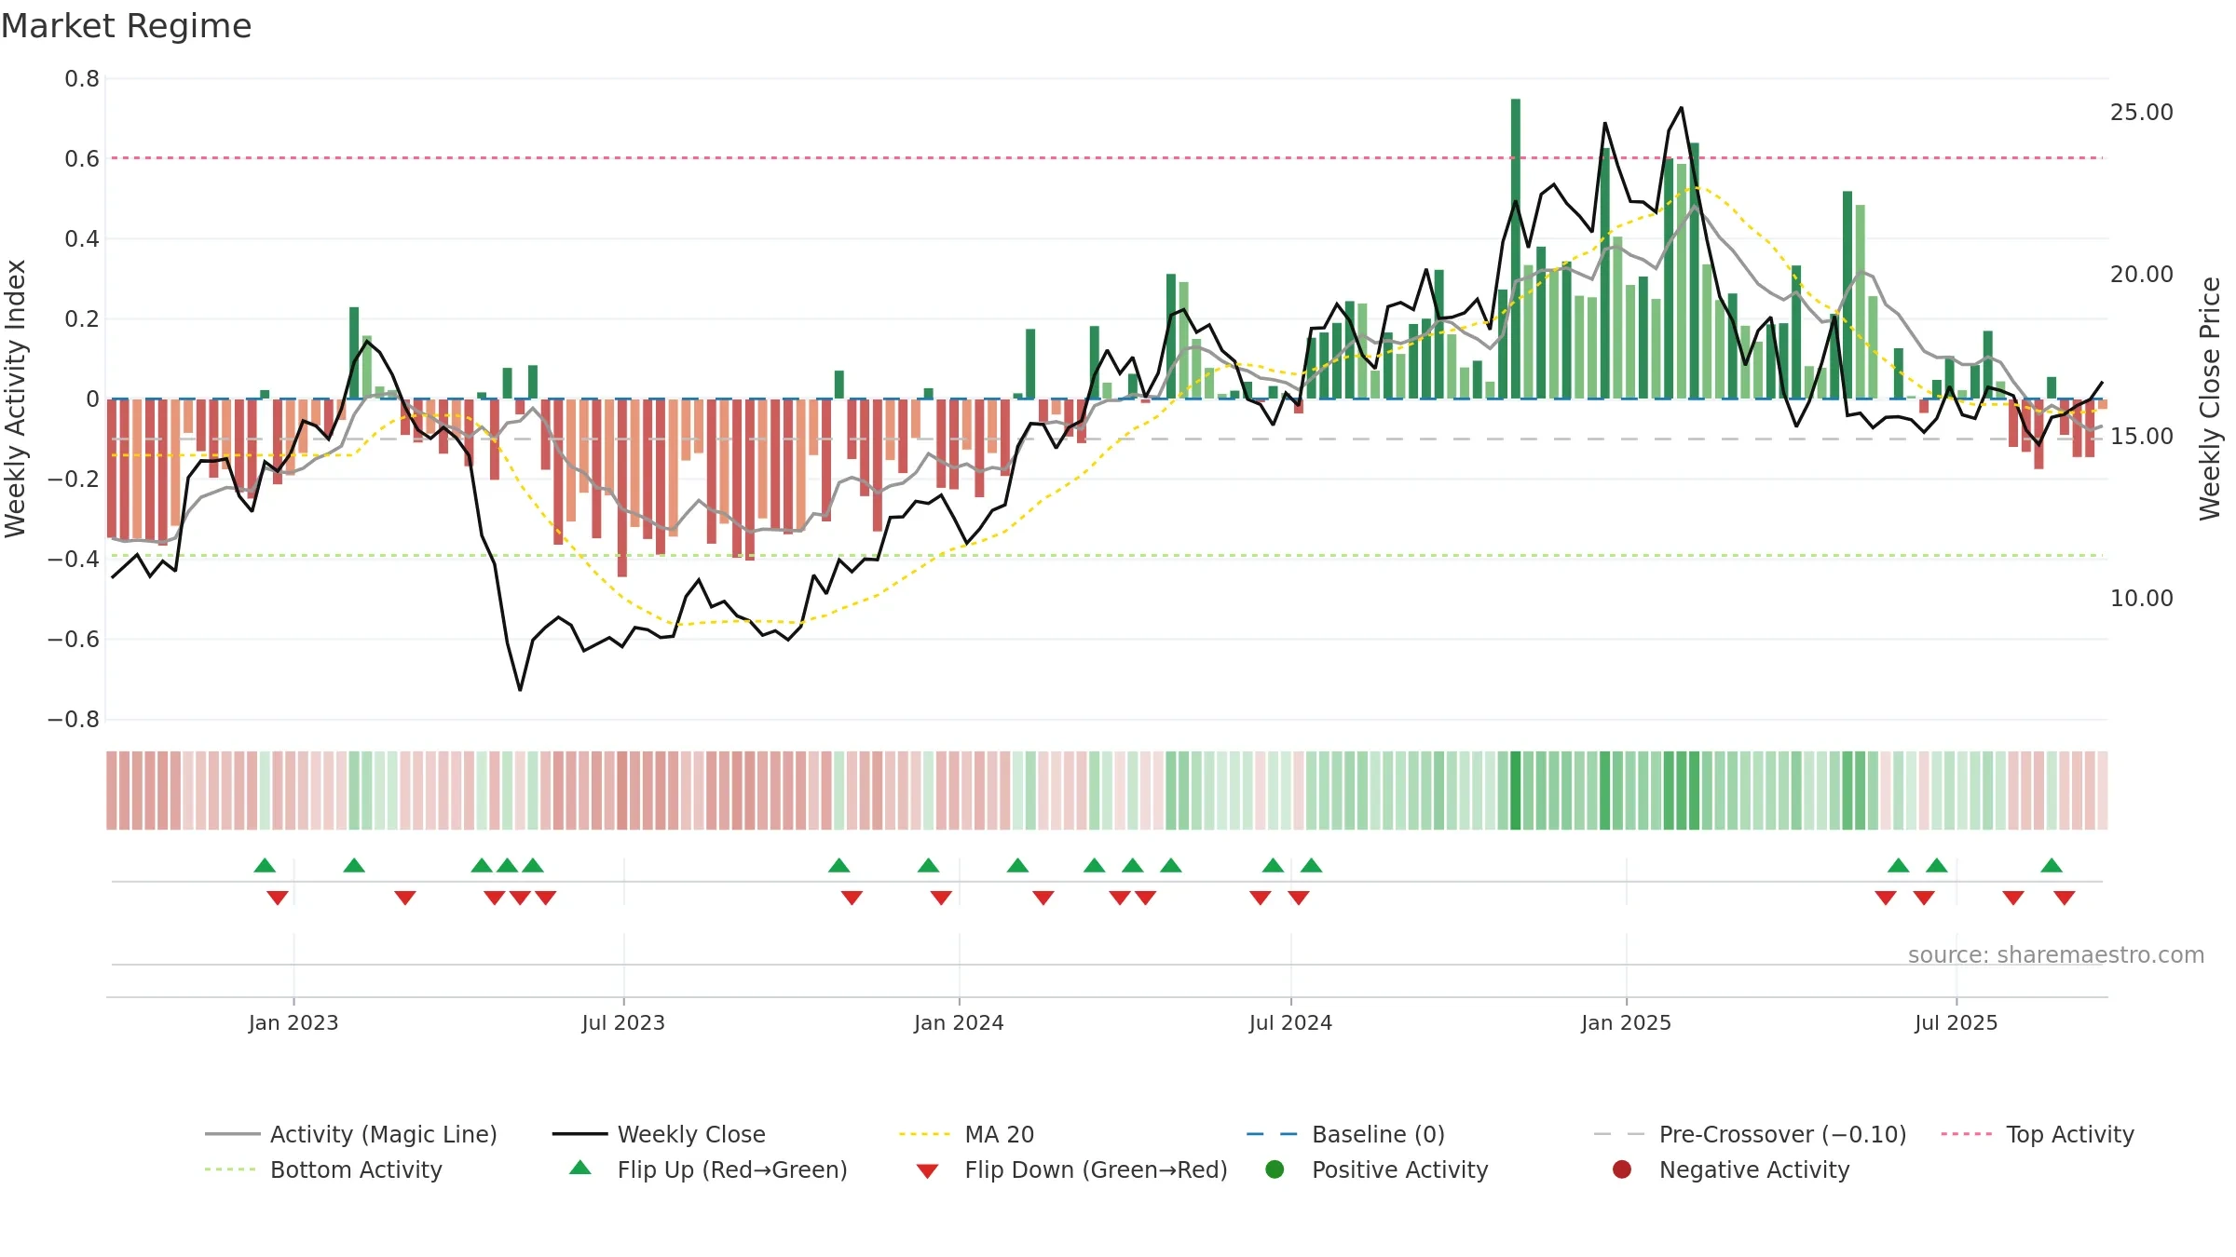The image size is (2236, 1257).
Task: Click the Weekly Activity Index axis title
Action: click(x=15, y=399)
